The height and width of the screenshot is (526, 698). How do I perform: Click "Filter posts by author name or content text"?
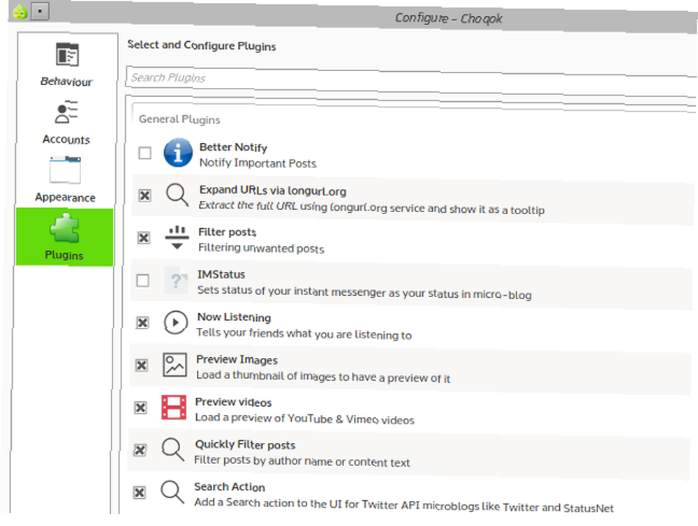302,461
